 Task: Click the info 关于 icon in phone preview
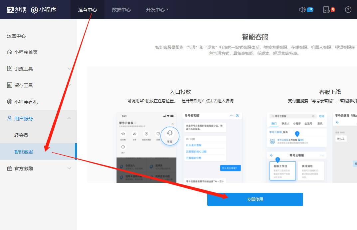(123, 147)
